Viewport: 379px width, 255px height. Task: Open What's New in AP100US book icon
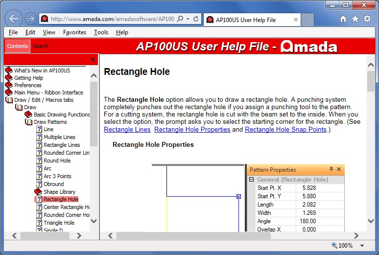point(9,70)
